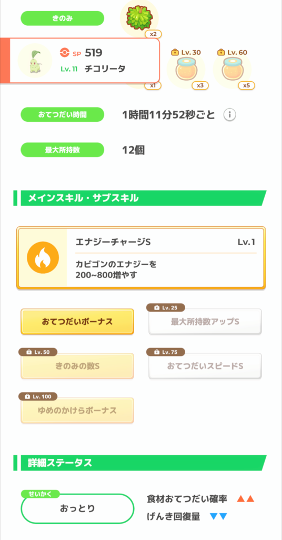Tap the info icon beside おてつだい時間
Viewport: 282px width, 540px height.
229,114
